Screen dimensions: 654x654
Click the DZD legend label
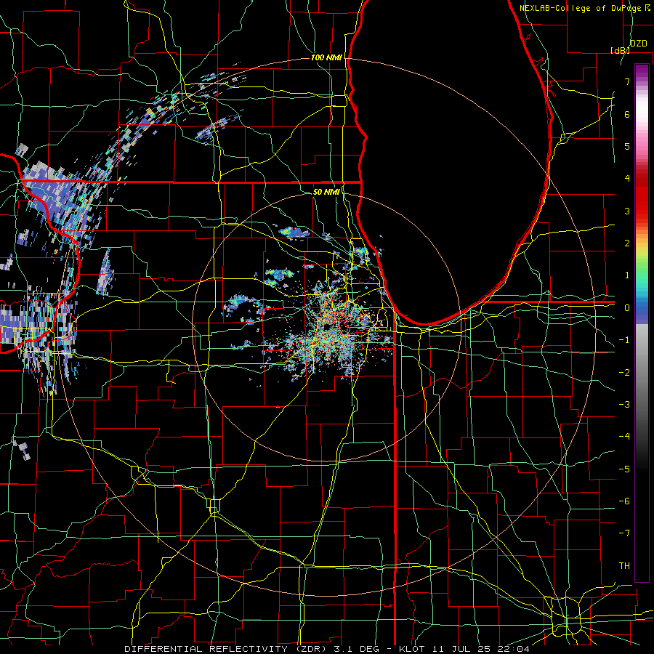coord(638,44)
